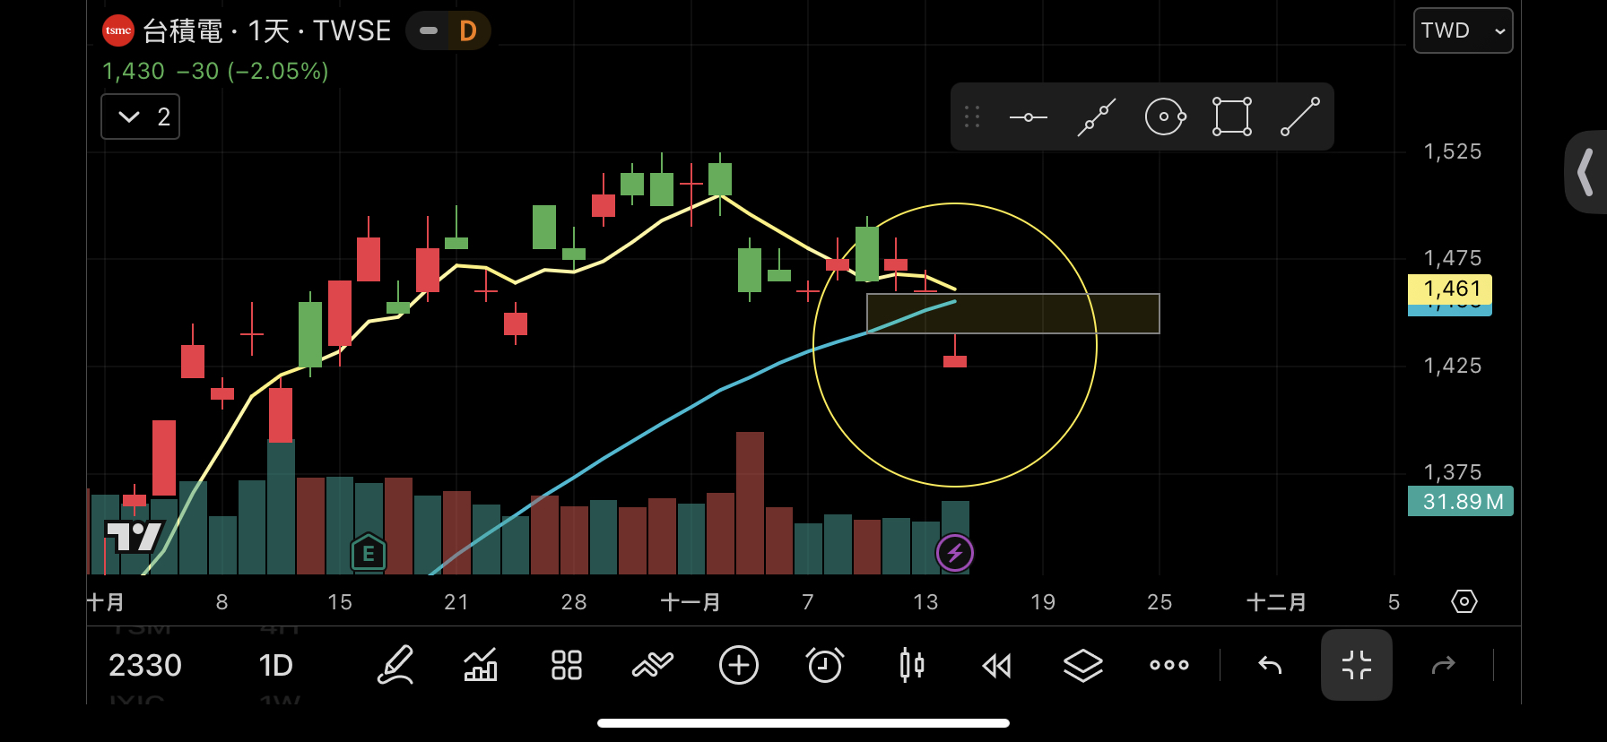Open the trend analysis strategies icon

tap(653, 665)
